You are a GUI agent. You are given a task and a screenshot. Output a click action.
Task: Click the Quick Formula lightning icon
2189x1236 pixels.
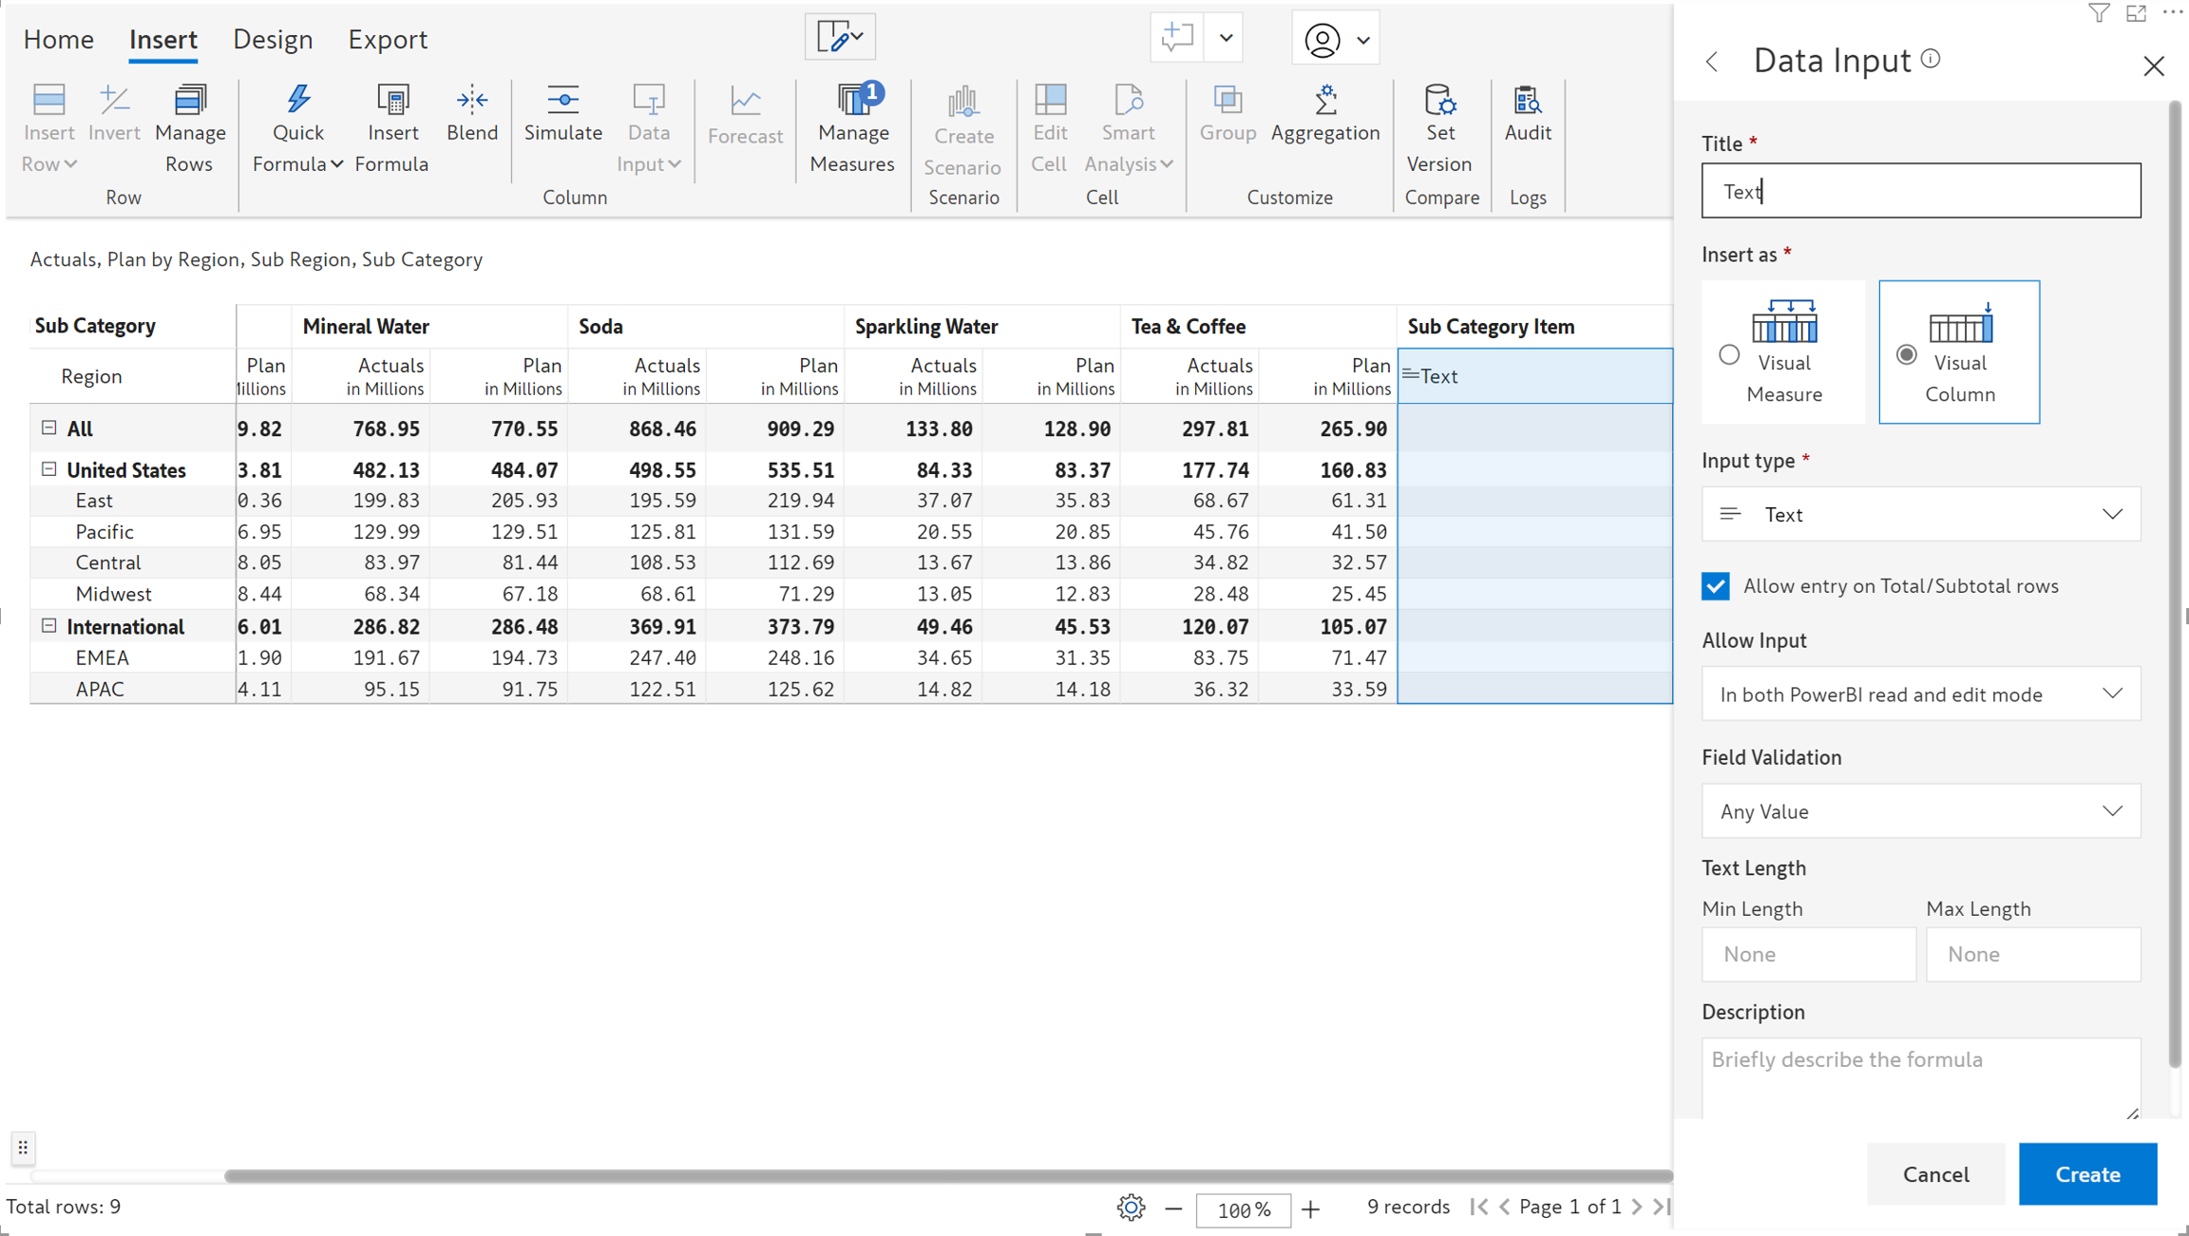click(298, 100)
